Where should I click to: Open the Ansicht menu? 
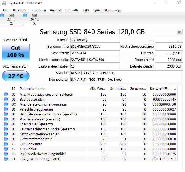pos(55,10)
